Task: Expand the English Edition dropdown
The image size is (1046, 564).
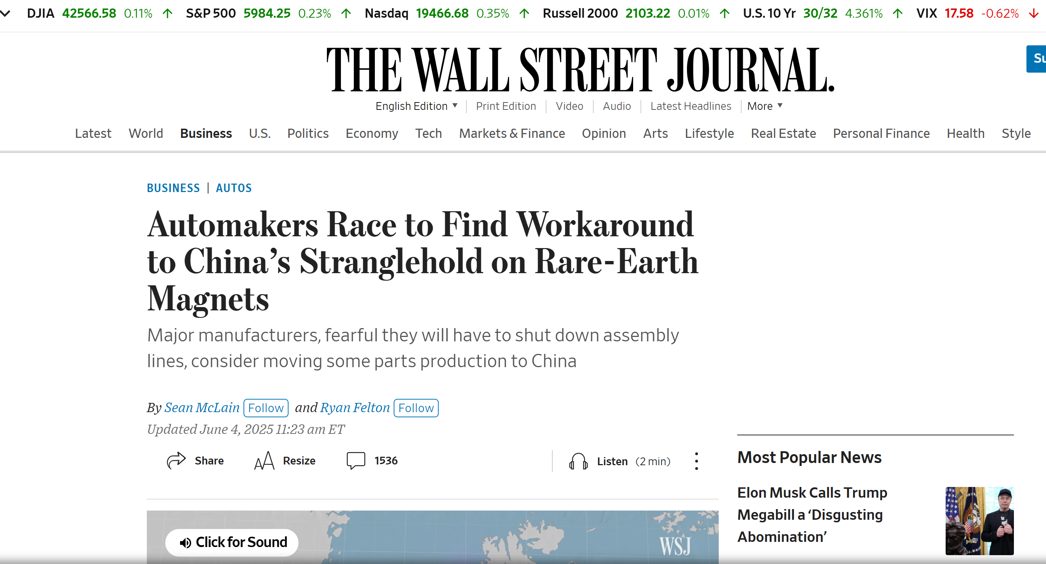Action: coord(417,106)
